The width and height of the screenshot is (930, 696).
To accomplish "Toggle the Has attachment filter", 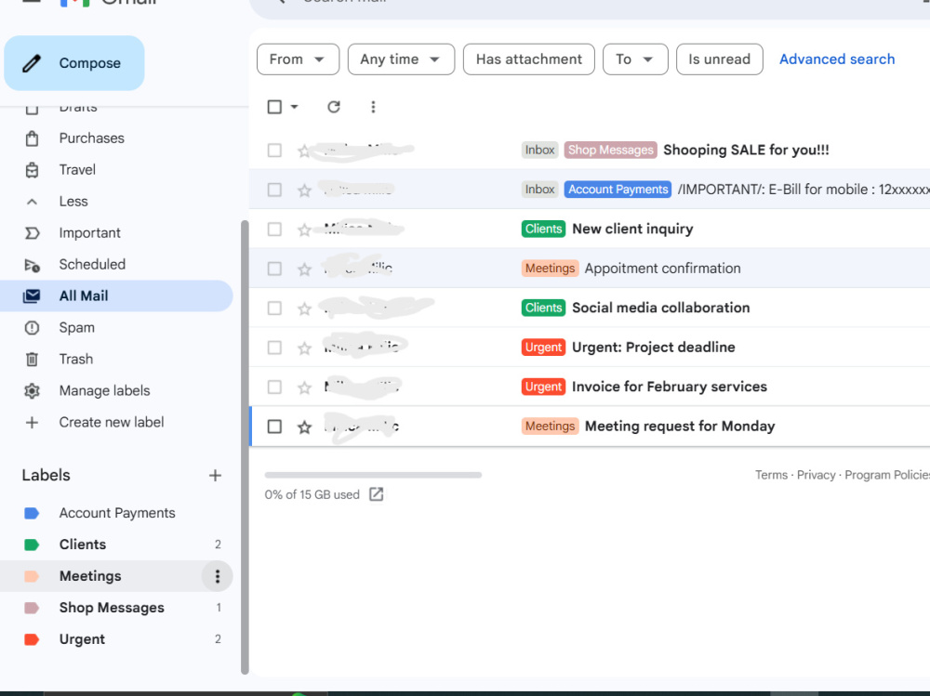I will [x=529, y=59].
